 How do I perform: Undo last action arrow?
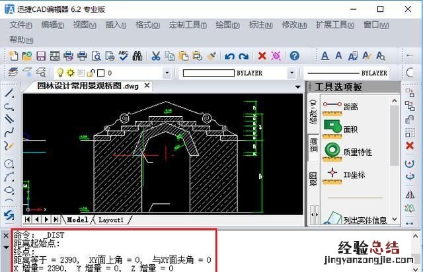tap(229, 56)
